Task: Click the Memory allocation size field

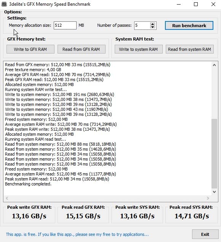Action: pos(65,25)
